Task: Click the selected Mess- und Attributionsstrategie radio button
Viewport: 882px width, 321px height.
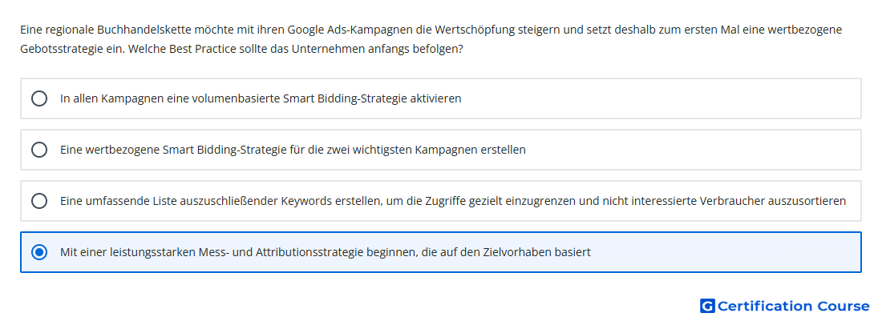Action: click(39, 252)
